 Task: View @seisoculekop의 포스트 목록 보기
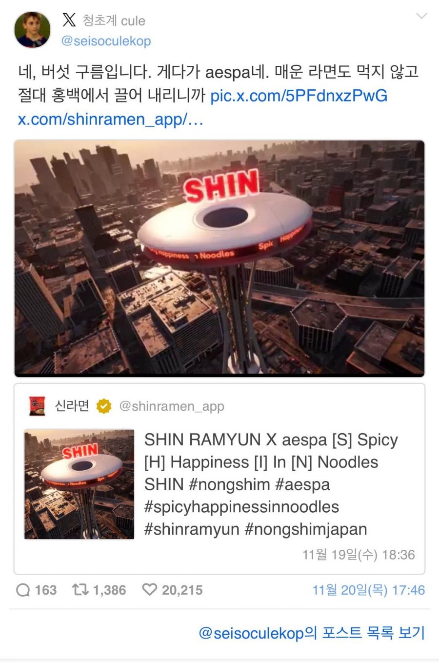[x=312, y=633]
